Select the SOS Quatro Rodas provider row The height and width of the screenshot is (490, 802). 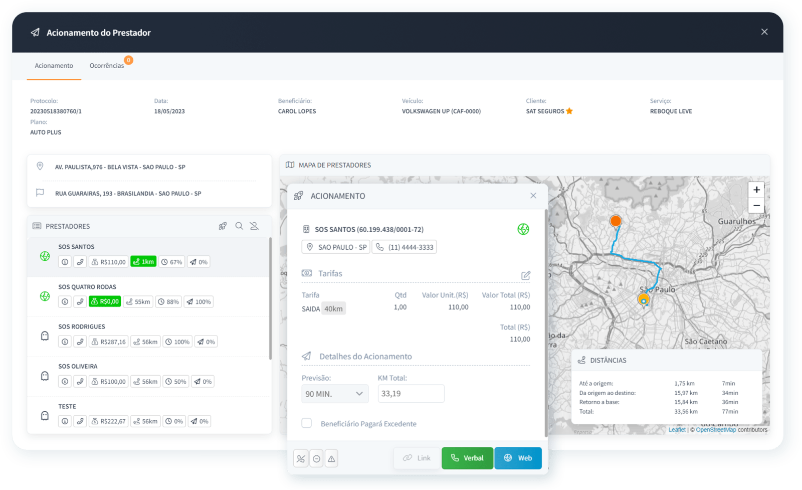(x=148, y=296)
